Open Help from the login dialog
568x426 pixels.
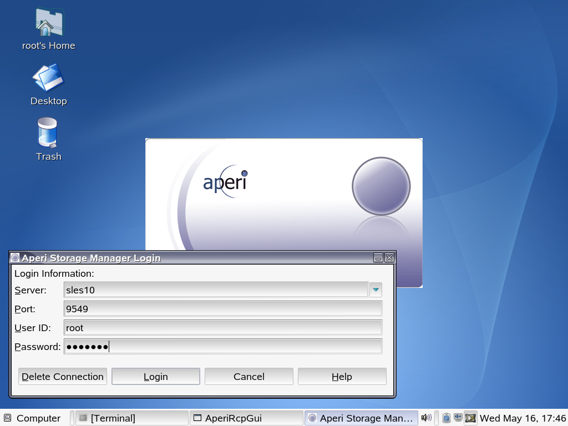[x=342, y=377]
